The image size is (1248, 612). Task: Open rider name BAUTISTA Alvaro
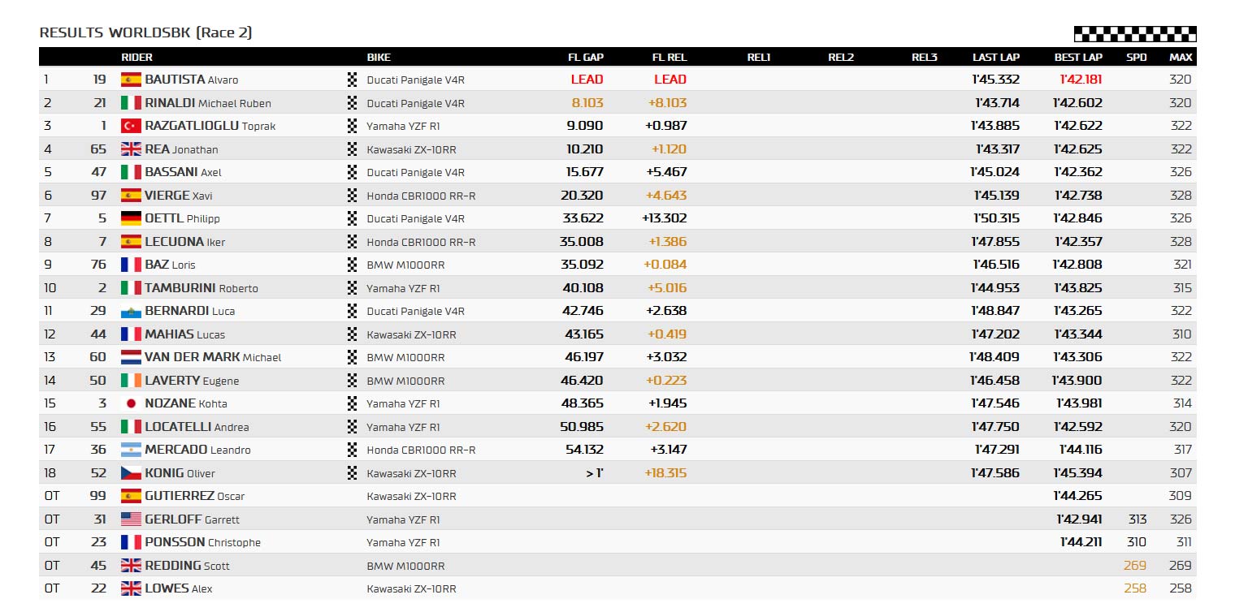[x=192, y=80]
